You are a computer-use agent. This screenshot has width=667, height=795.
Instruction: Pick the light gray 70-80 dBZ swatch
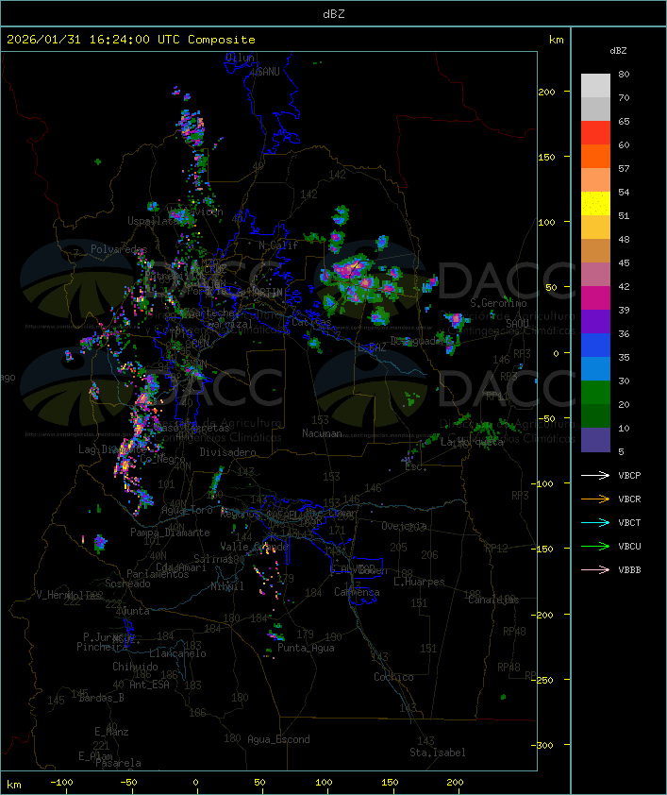pos(595,86)
